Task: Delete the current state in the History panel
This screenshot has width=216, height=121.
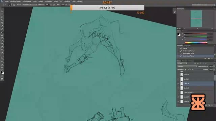Action: coord(212,58)
